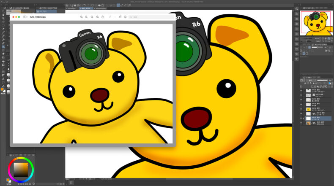Hide the IMG_4033 layer with eye icon
The height and width of the screenshot is (186, 334).
(x=301, y=122)
